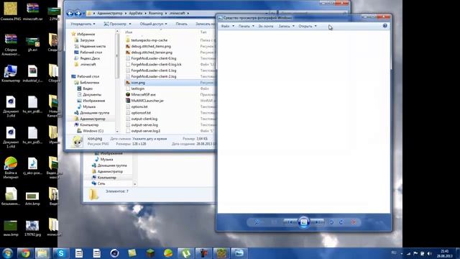Click Explorer forward navigation arrow
This screenshot has height=259, width=460.
78,13
